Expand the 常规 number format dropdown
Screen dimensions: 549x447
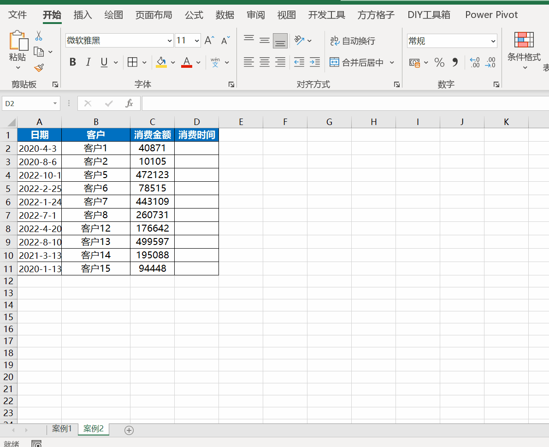point(493,42)
